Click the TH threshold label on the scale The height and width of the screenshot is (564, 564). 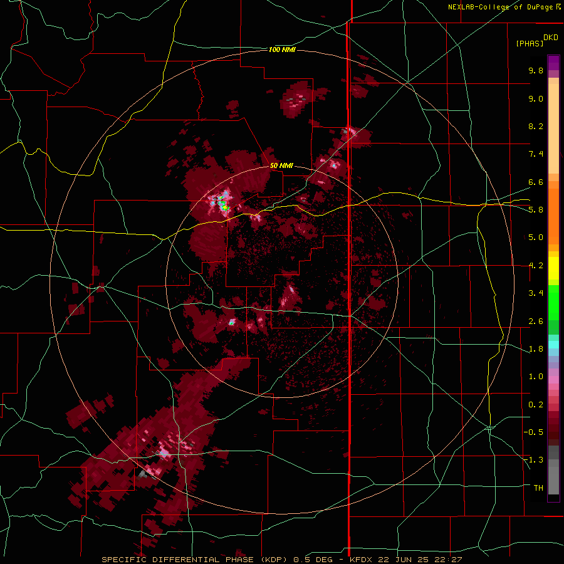538,488
